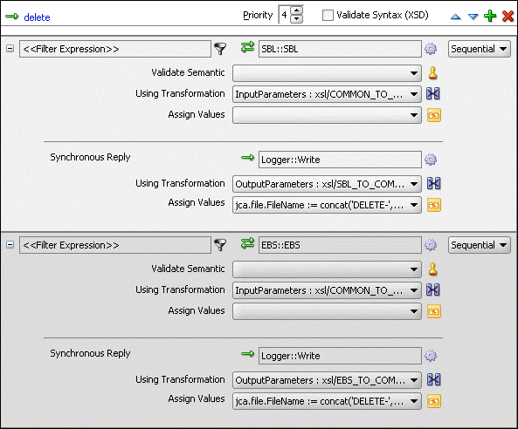Move rule up with blue up arrow
This screenshot has width=518, height=429.
tap(456, 17)
